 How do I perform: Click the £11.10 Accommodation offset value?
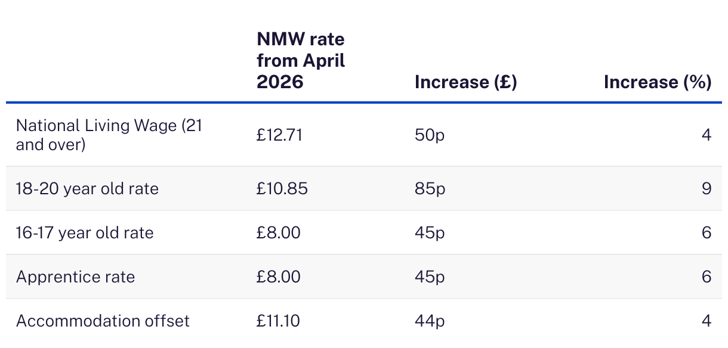(x=278, y=321)
